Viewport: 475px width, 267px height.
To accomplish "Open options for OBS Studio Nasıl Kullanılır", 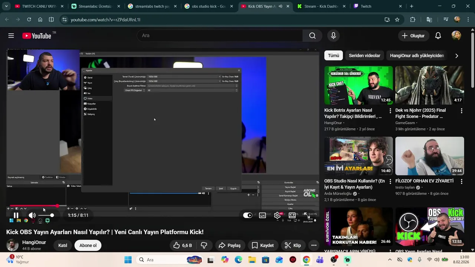I will coord(390,182).
